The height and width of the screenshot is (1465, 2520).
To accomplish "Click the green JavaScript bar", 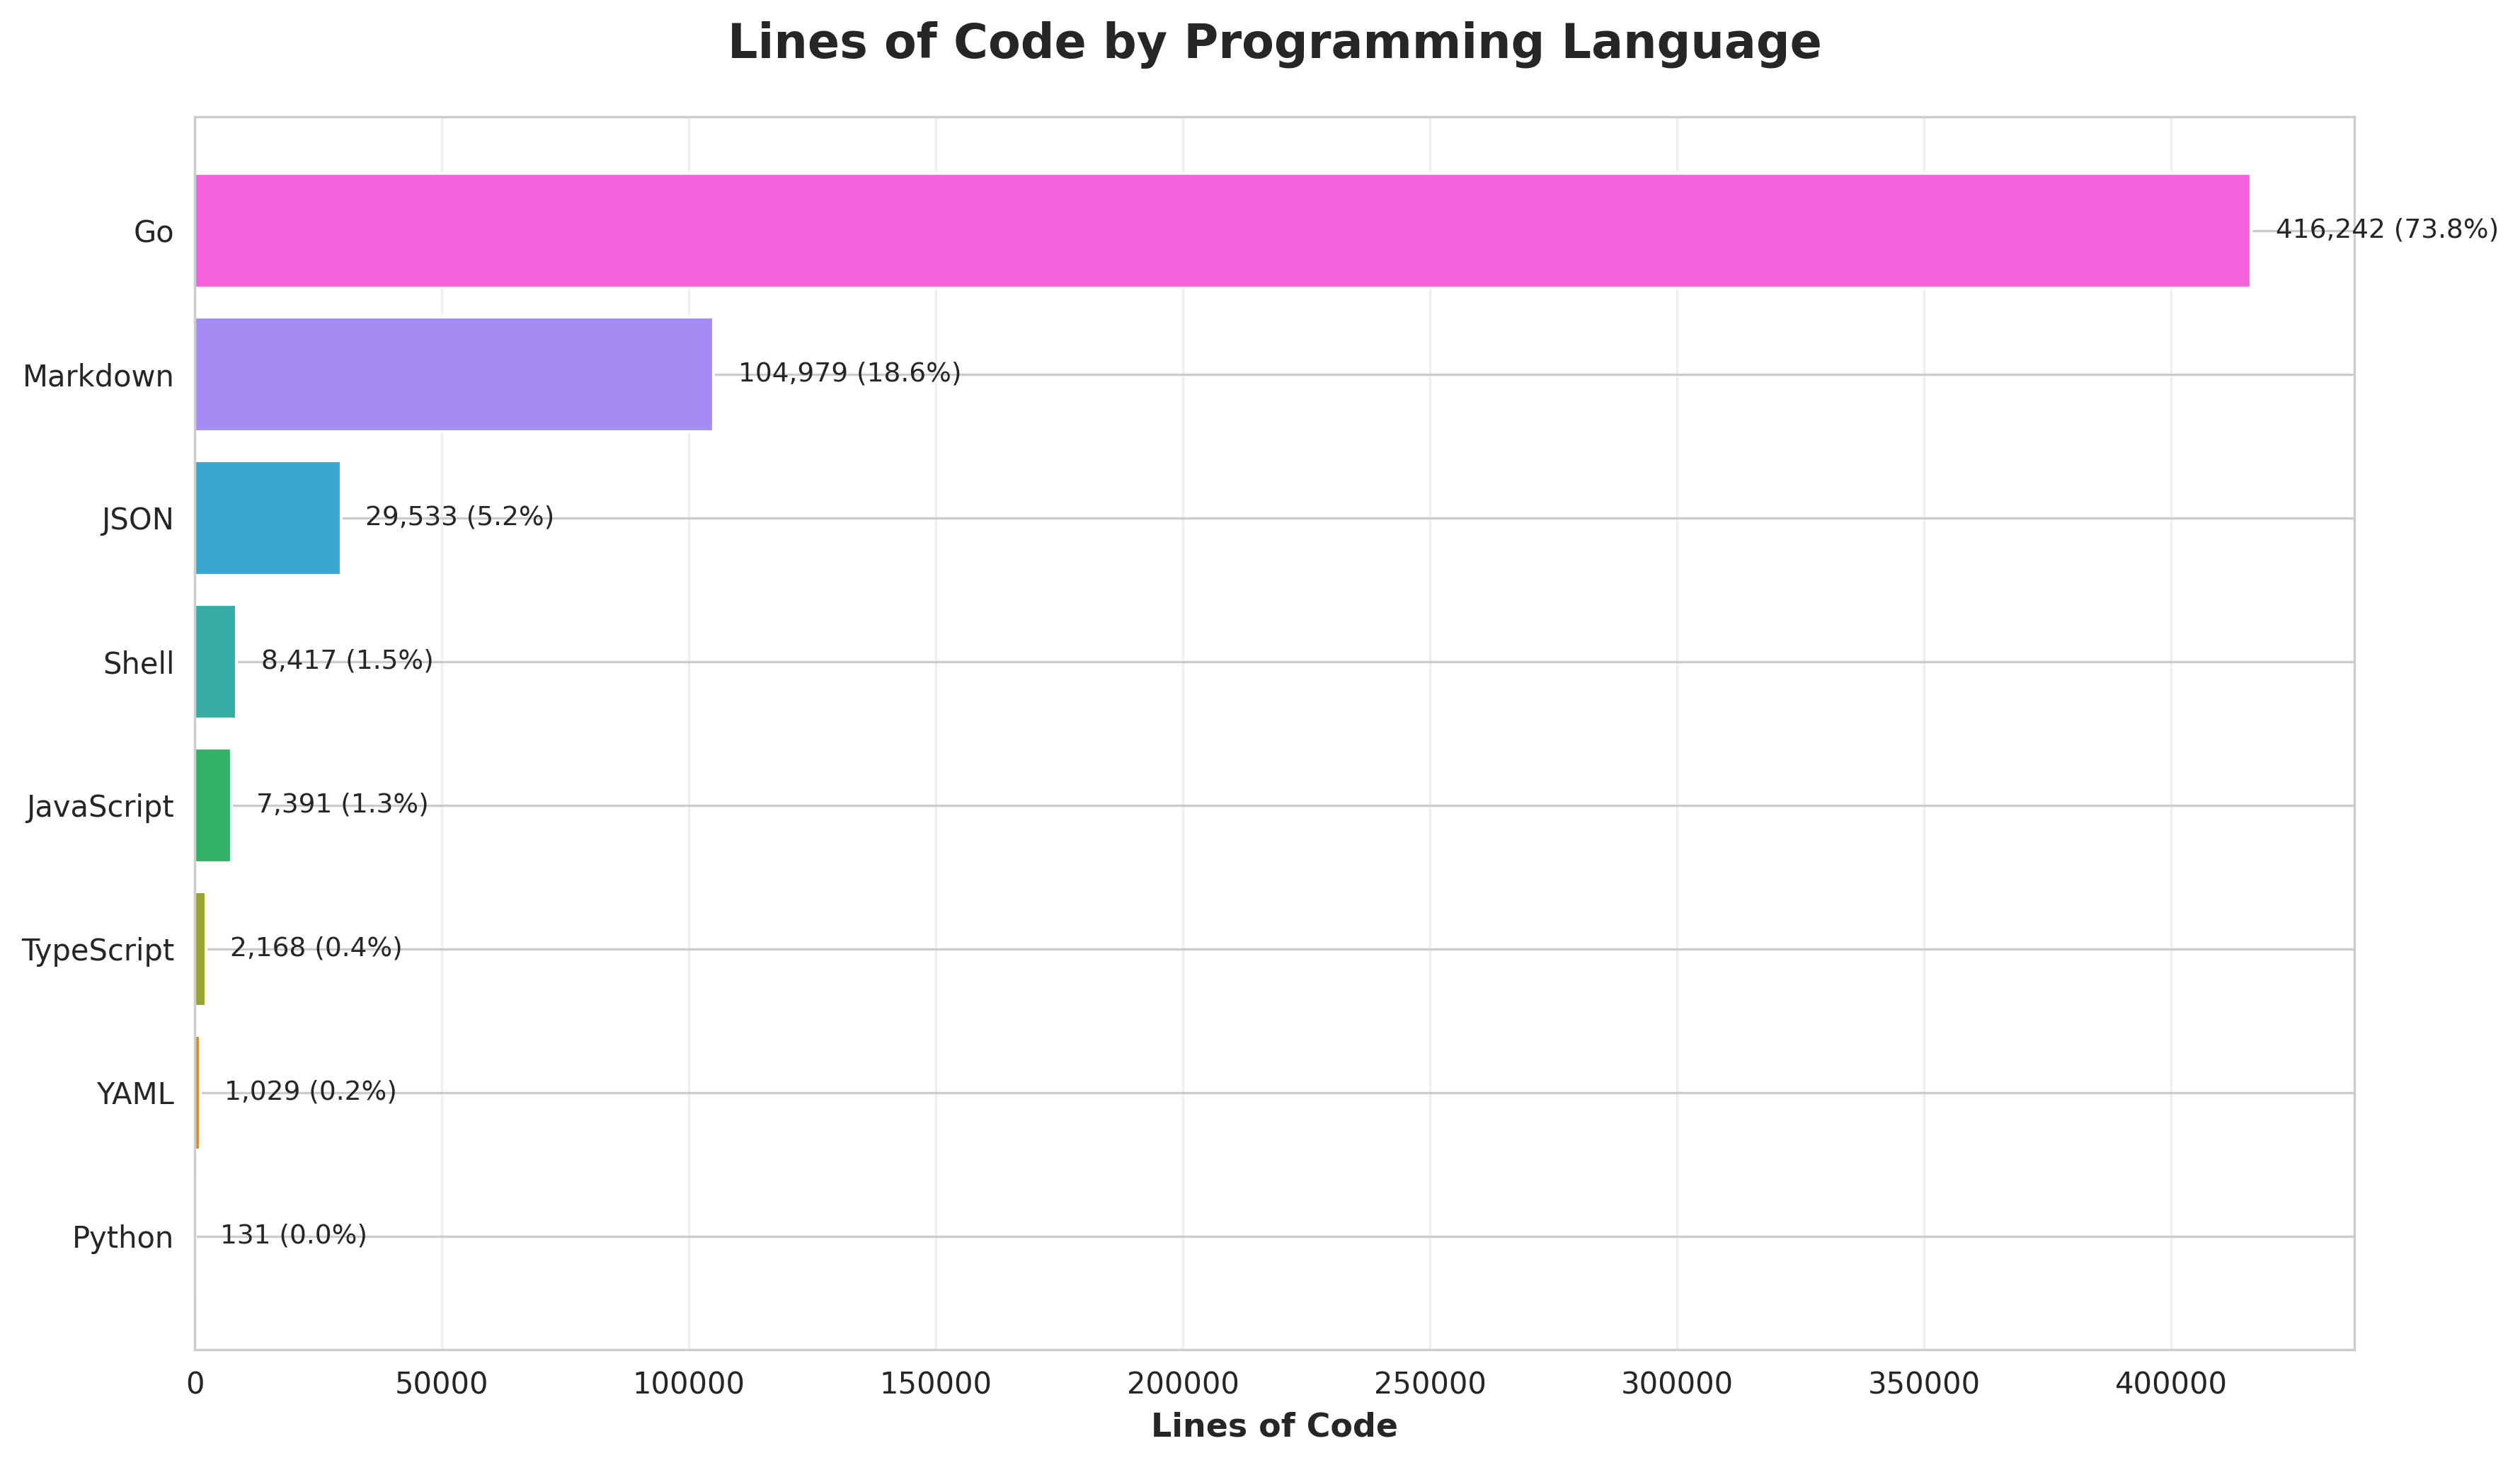I will pyautogui.click(x=212, y=806).
